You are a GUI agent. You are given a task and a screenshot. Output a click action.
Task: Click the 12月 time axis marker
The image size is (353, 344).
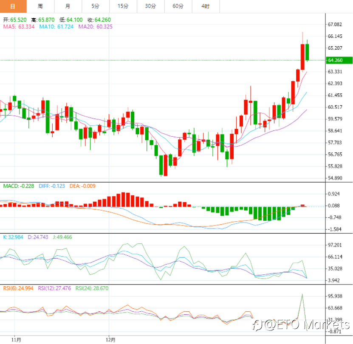point(110,340)
